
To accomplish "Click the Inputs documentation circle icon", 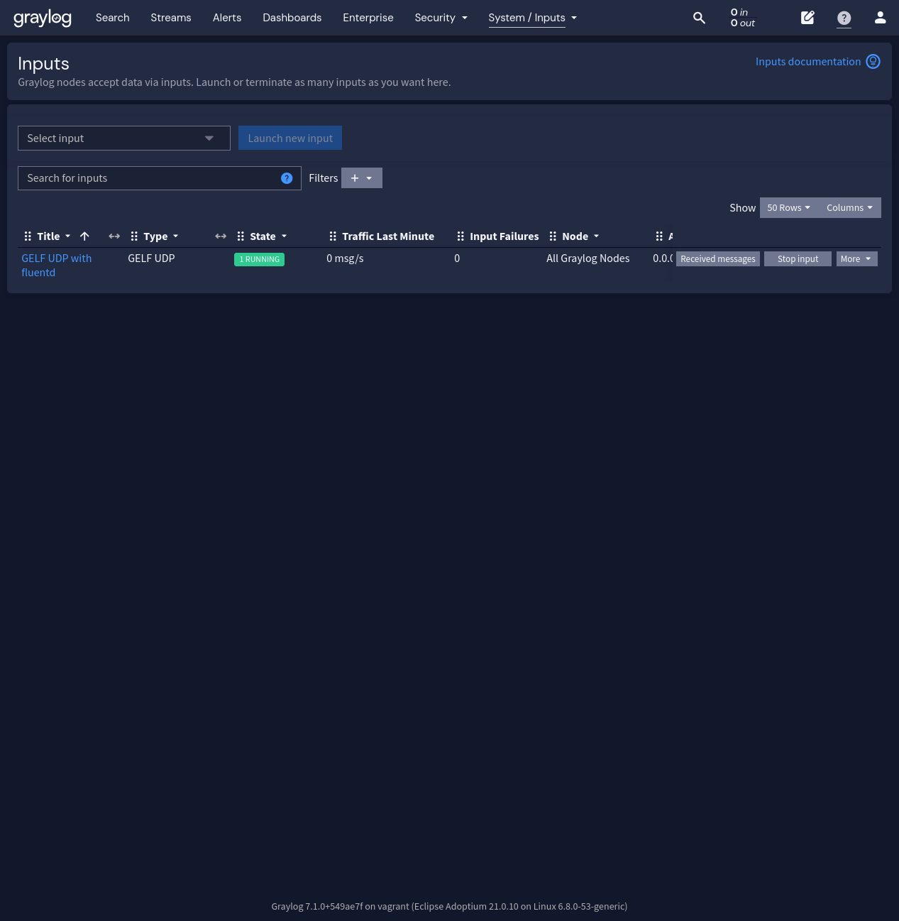I will click(873, 62).
